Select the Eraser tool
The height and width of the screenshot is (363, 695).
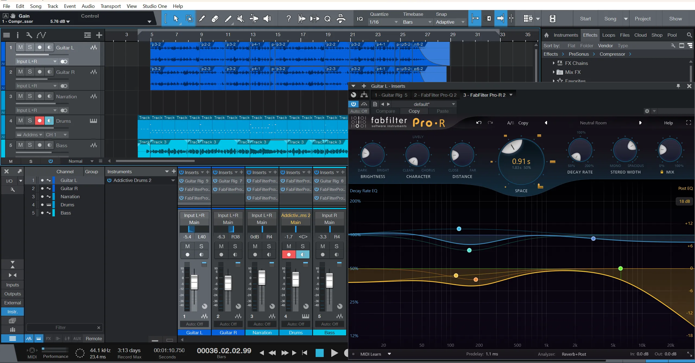point(215,18)
